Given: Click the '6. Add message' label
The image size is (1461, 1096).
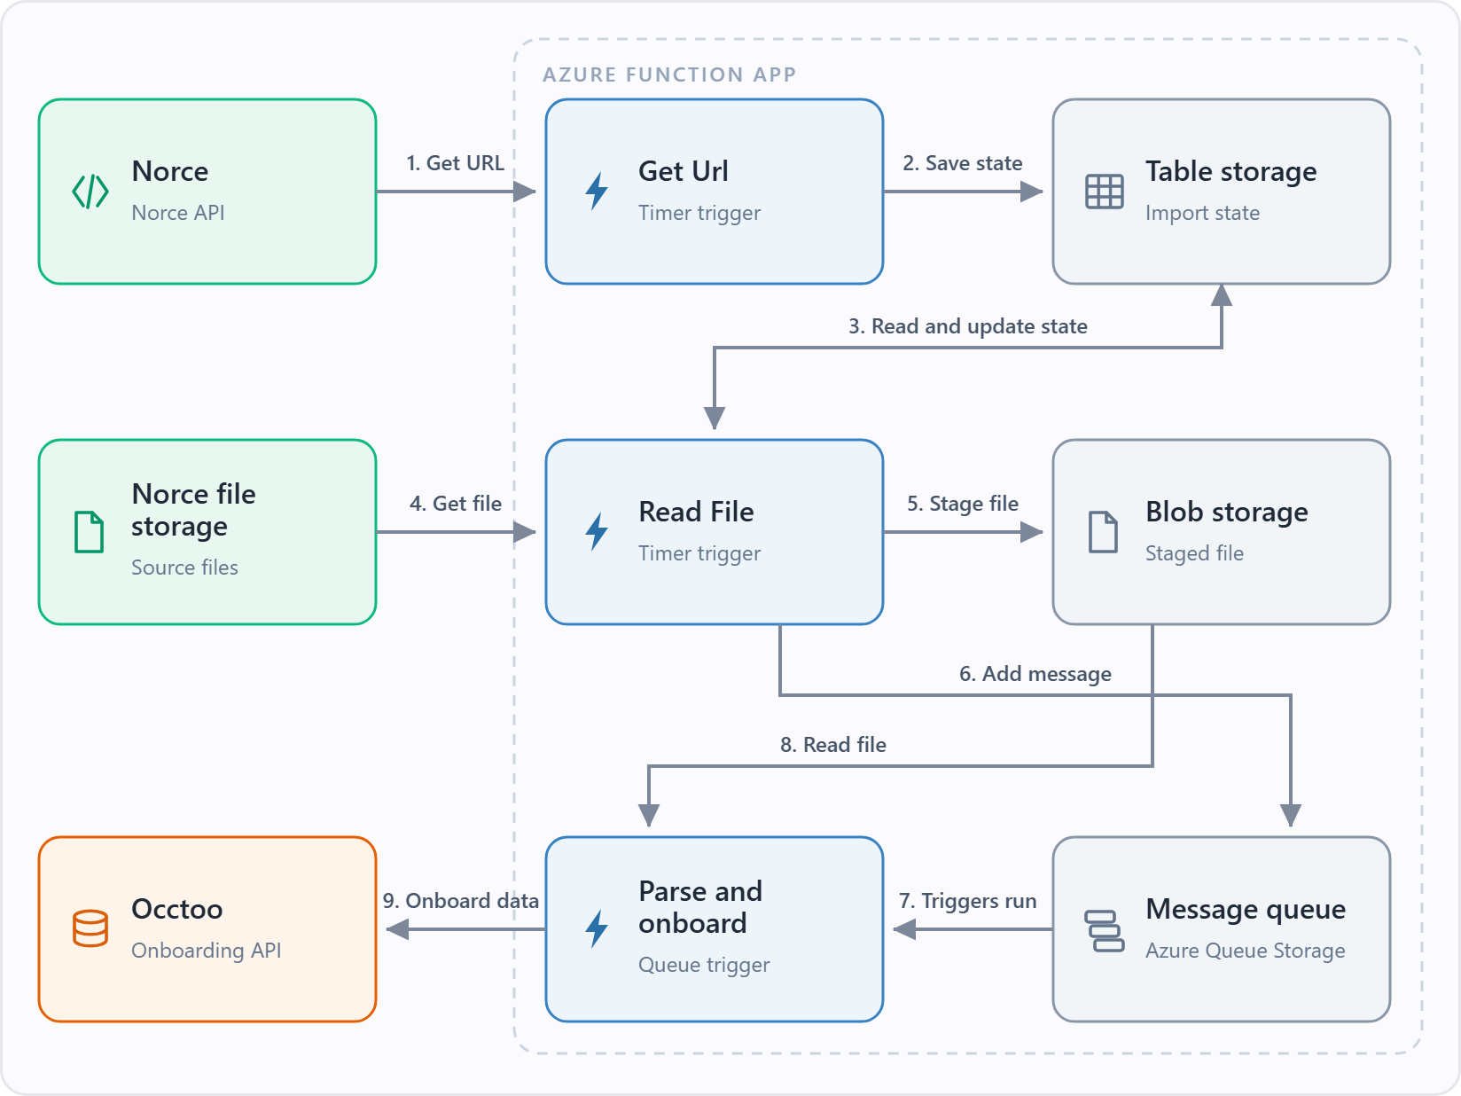Looking at the screenshot, I should tap(1035, 674).
